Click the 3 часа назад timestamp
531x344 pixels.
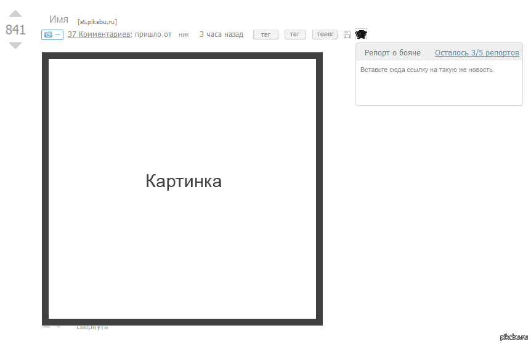click(221, 34)
